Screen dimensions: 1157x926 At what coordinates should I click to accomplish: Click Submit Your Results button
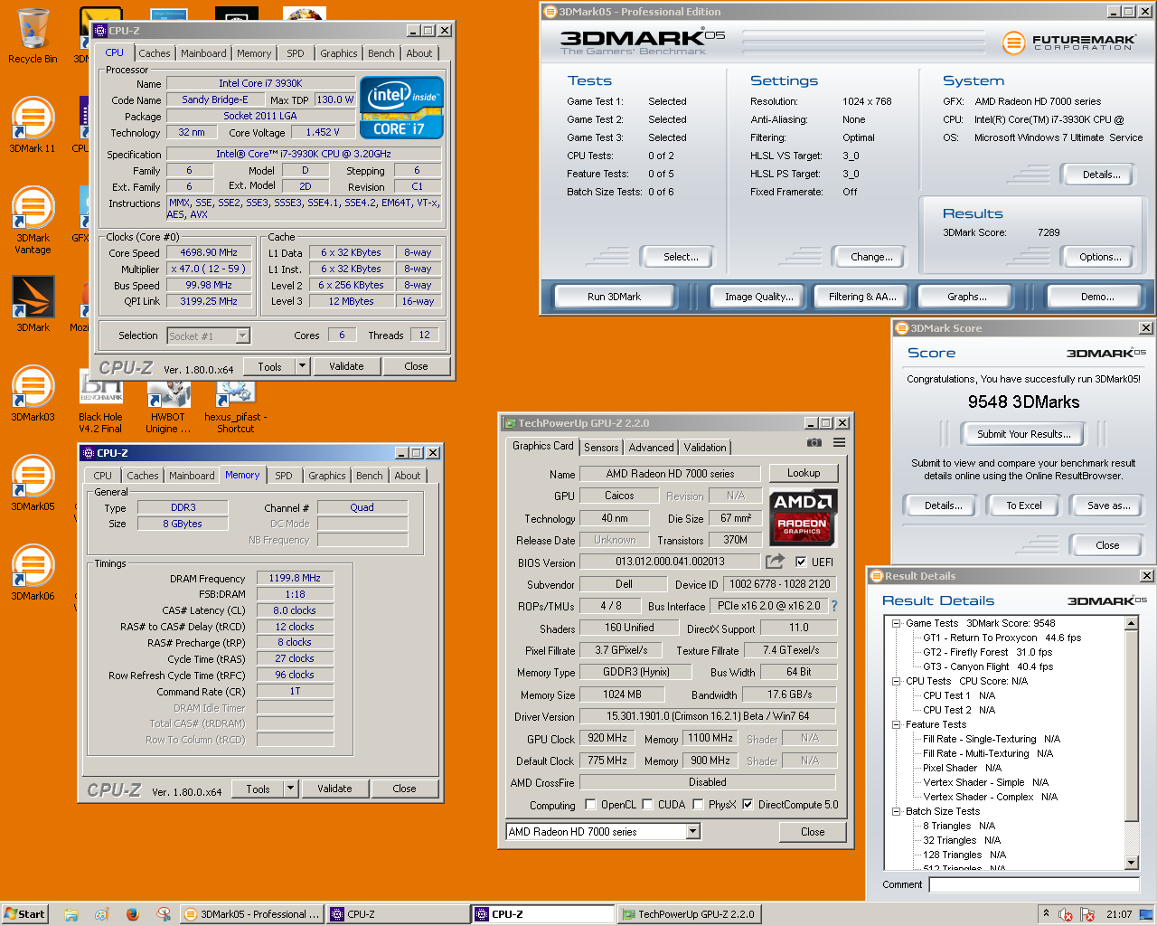coord(1023,434)
